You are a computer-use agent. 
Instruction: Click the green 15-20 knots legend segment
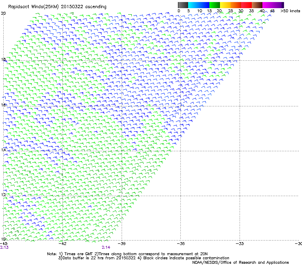point(215,5)
